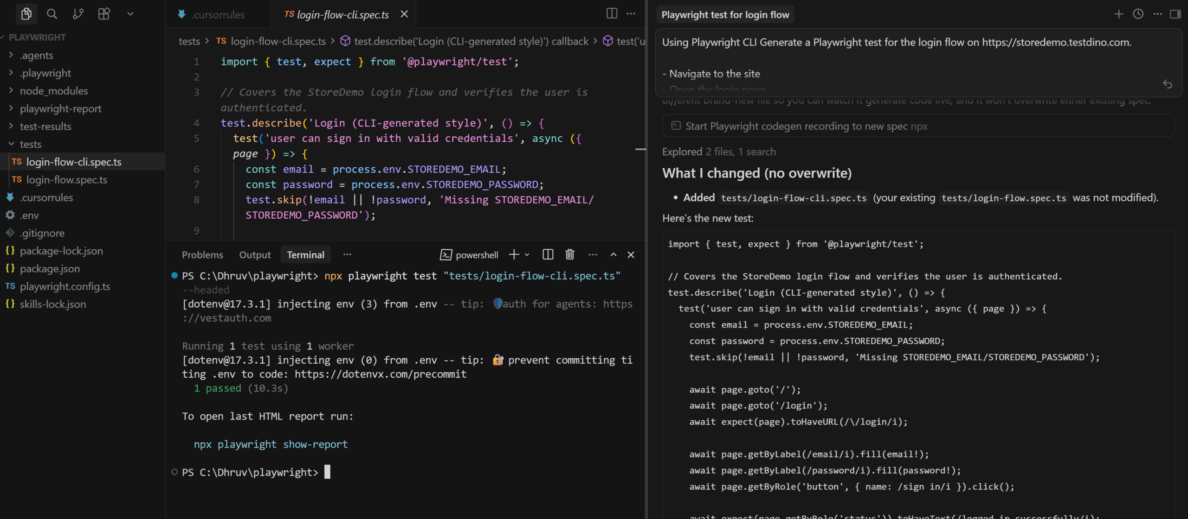Open the Extensions view icon
This screenshot has height=519, width=1188.
(x=104, y=14)
